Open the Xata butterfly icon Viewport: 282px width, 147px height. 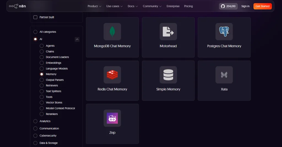point(224,75)
